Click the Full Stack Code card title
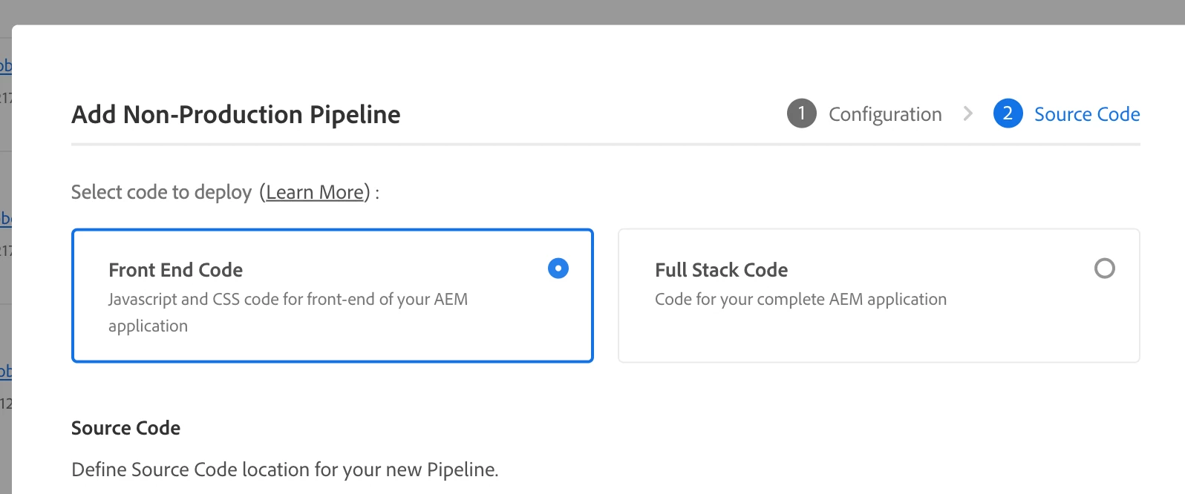 point(721,270)
